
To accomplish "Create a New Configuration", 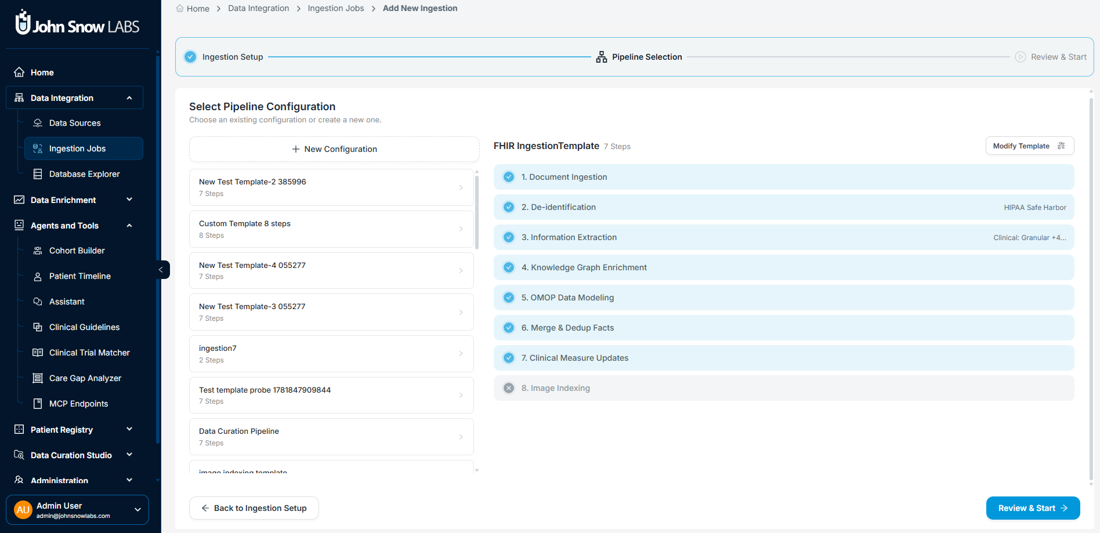I will 334,149.
